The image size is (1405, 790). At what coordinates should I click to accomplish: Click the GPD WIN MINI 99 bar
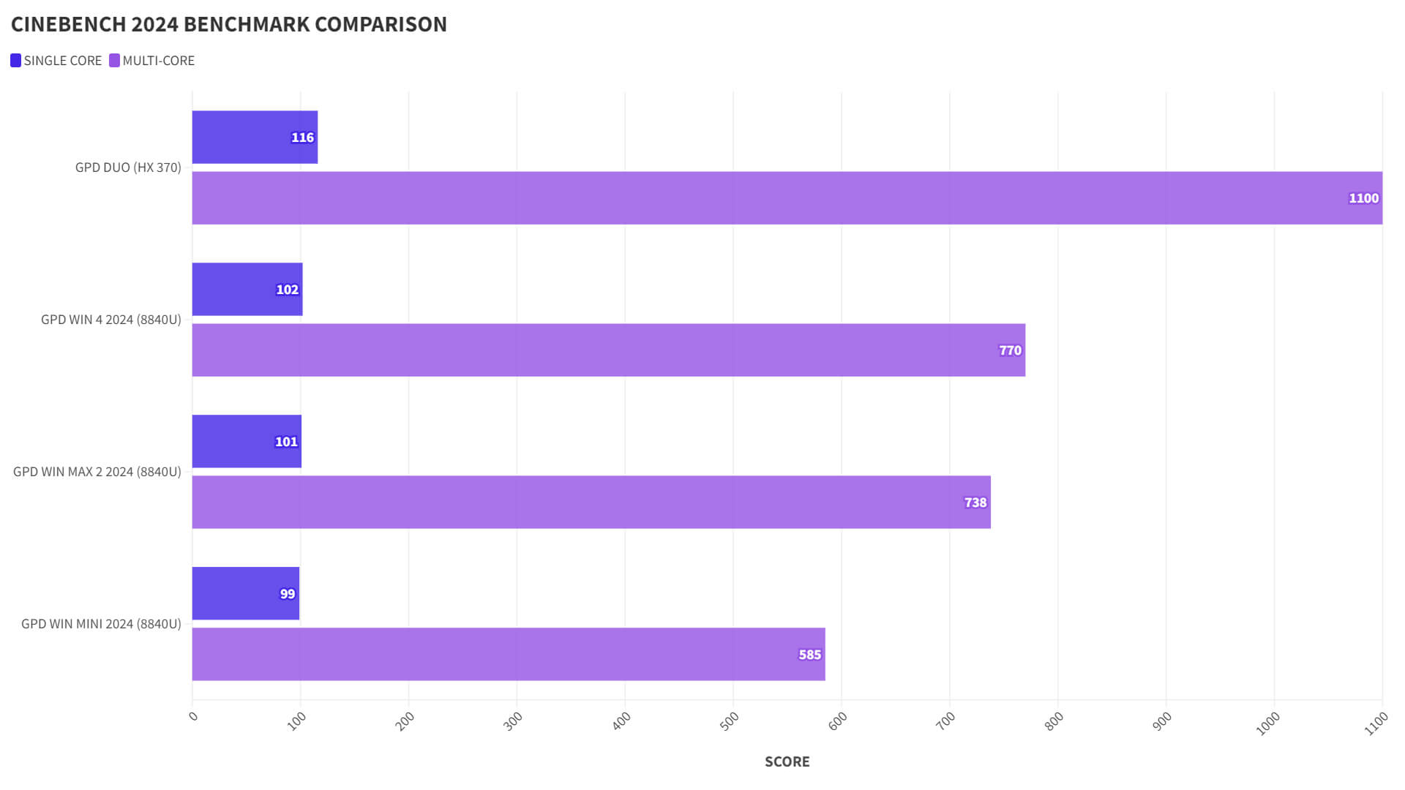(246, 594)
